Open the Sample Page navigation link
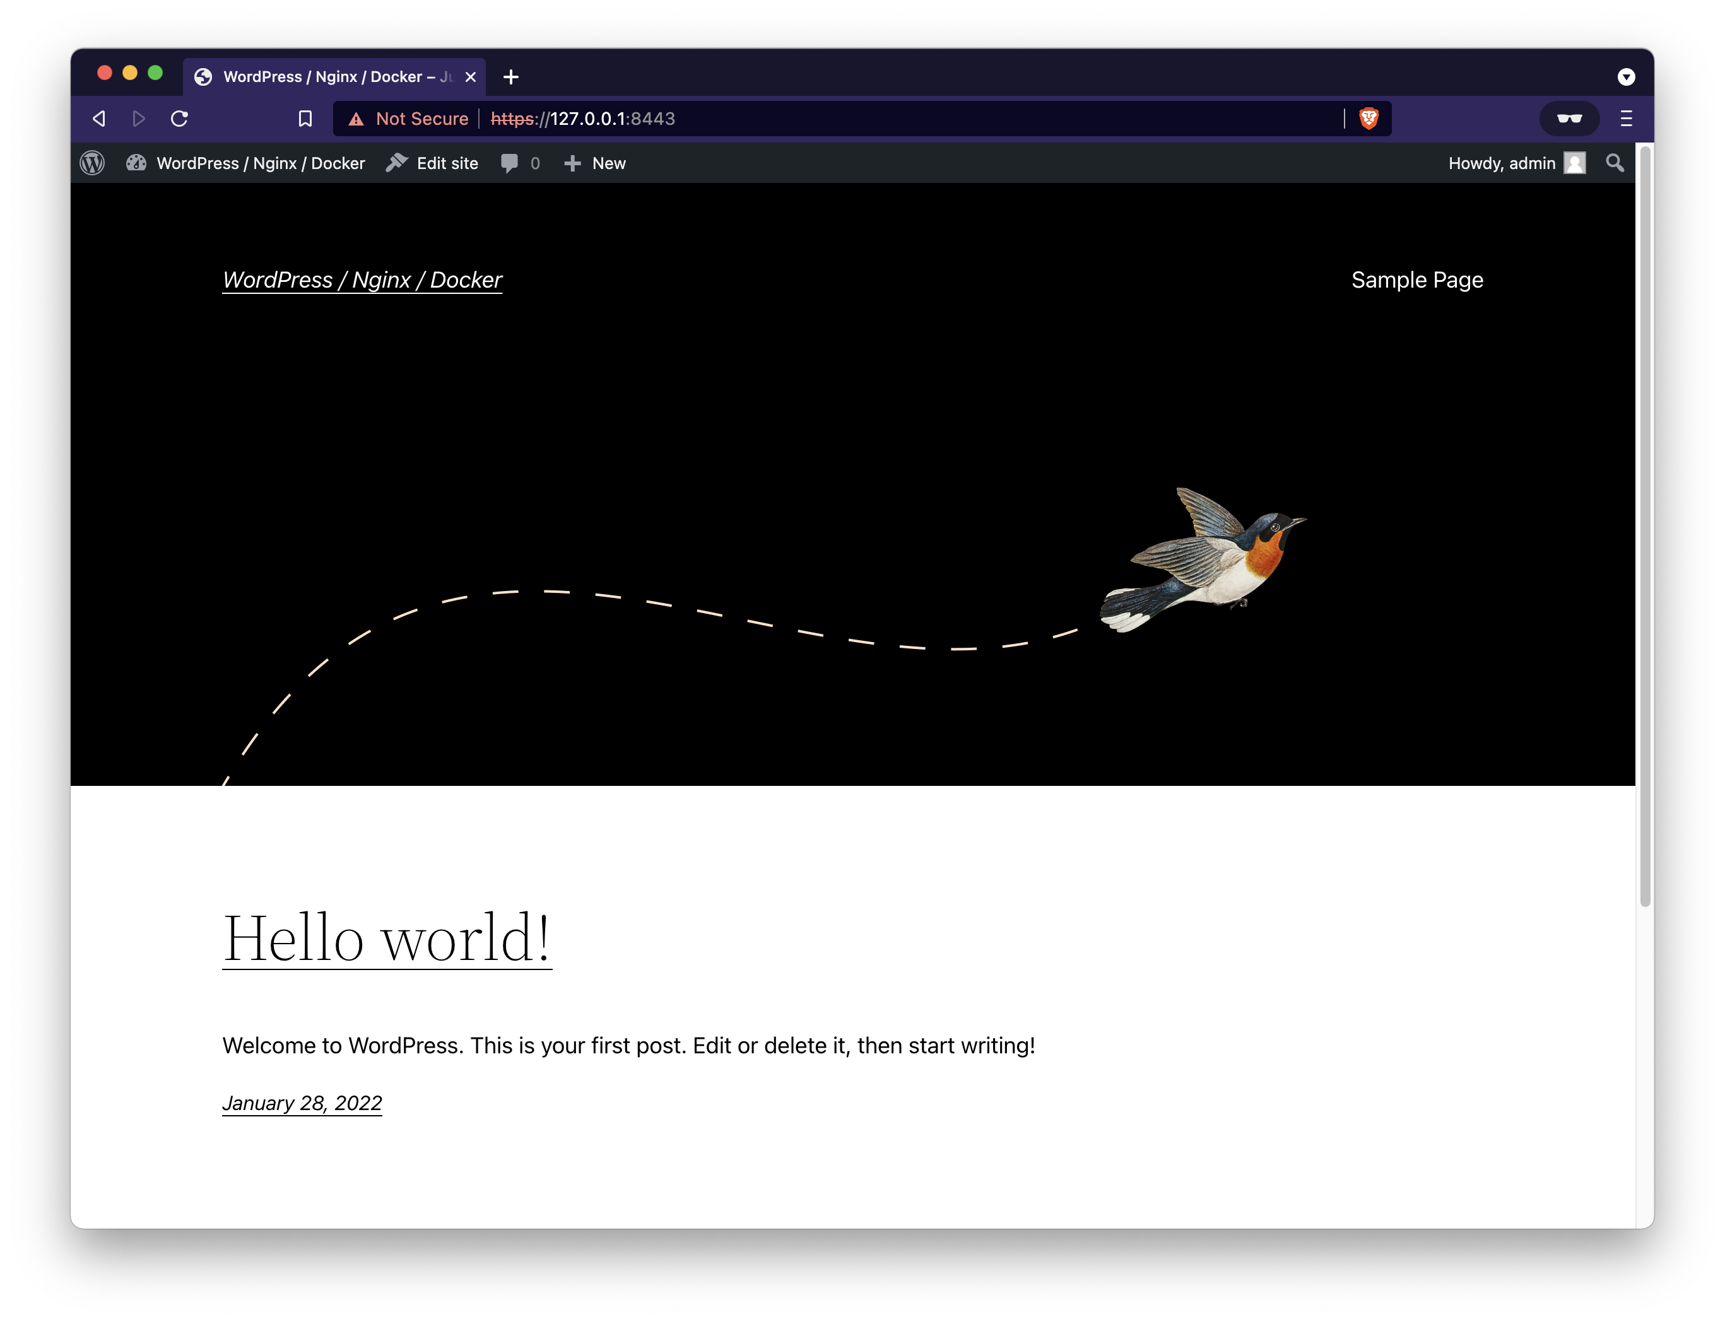 pos(1416,280)
